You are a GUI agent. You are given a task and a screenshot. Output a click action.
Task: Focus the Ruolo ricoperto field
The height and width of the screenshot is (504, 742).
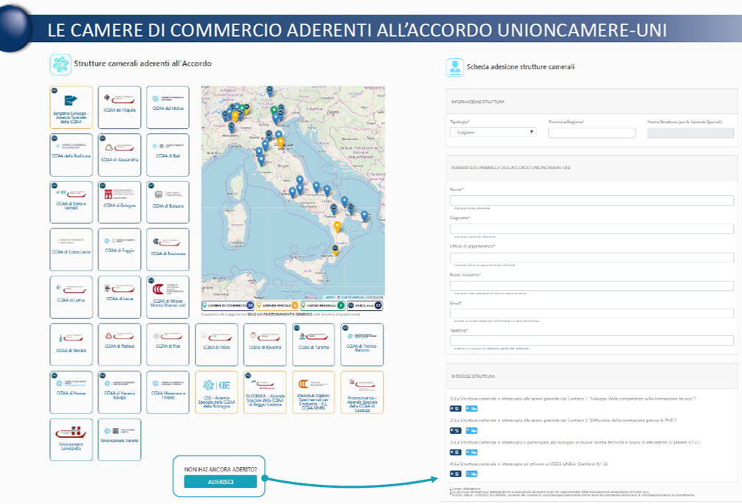[592, 286]
